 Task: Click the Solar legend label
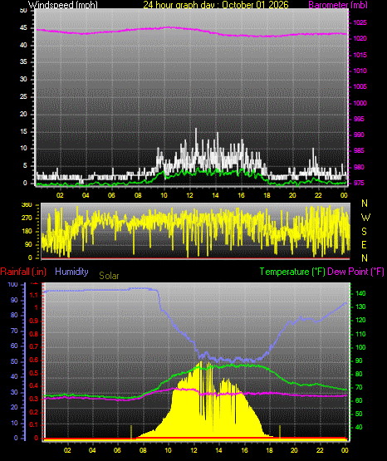click(x=109, y=276)
